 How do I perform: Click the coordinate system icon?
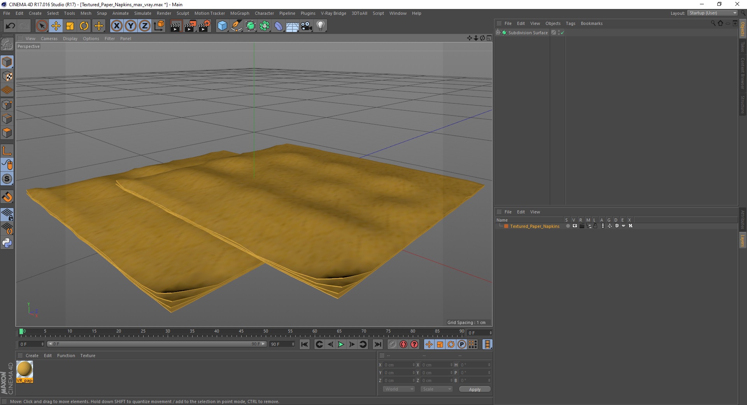tap(159, 26)
